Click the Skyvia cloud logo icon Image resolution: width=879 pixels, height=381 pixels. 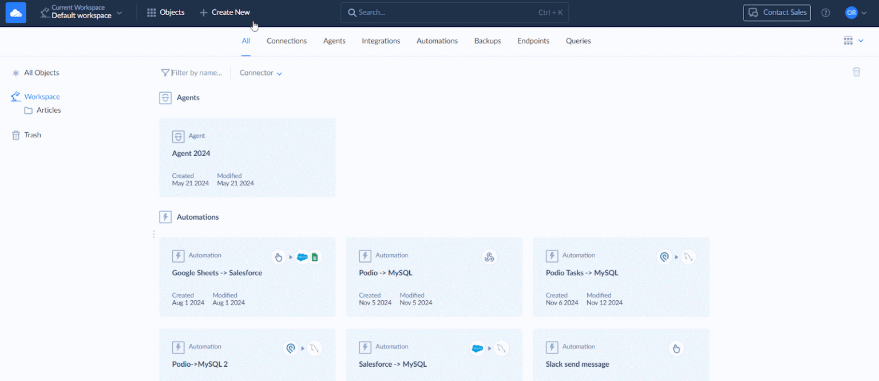pos(16,13)
